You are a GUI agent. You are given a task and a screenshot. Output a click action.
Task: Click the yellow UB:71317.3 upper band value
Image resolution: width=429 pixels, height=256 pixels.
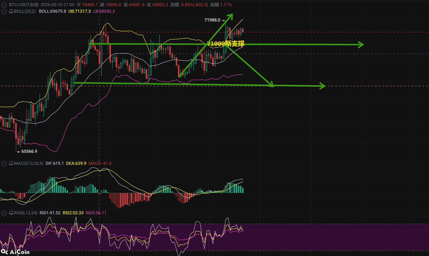79,11
